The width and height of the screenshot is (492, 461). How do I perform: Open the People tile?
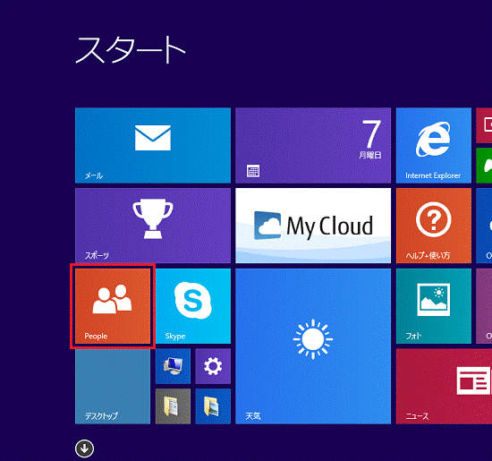pyautogui.click(x=113, y=306)
